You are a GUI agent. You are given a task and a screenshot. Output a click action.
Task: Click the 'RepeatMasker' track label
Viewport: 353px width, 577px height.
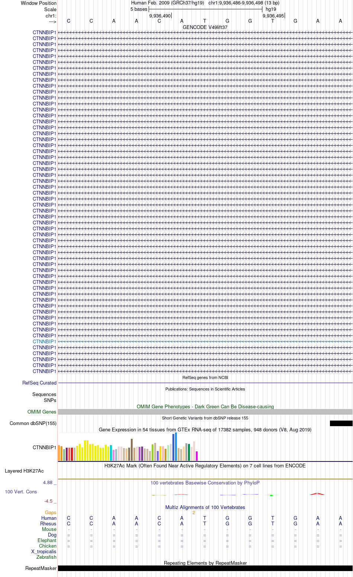coord(41,568)
